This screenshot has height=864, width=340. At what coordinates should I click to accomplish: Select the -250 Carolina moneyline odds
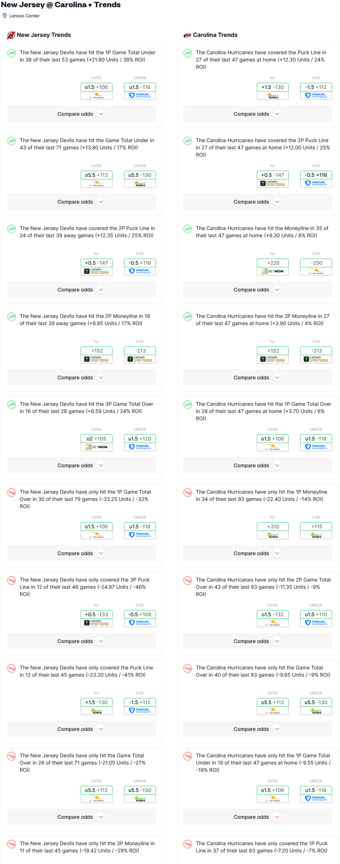pos(316,263)
